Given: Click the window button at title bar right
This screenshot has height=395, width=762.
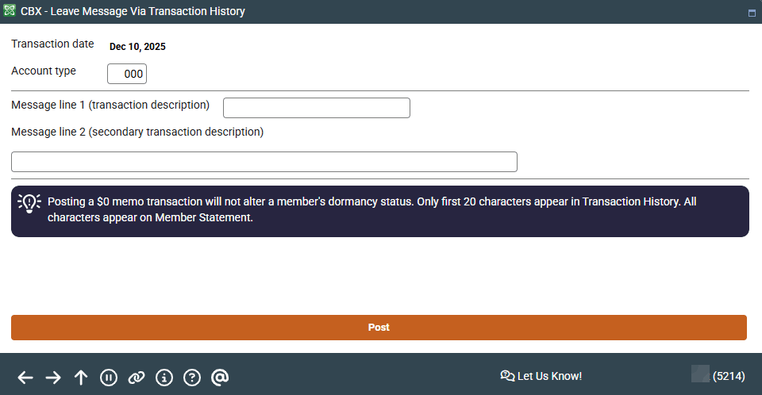Looking at the screenshot, I should click(x=751, y=13).
